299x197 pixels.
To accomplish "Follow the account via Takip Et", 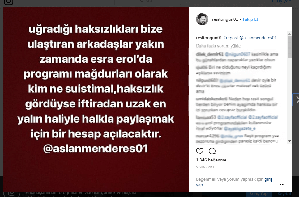I will (x=250, y=19).
